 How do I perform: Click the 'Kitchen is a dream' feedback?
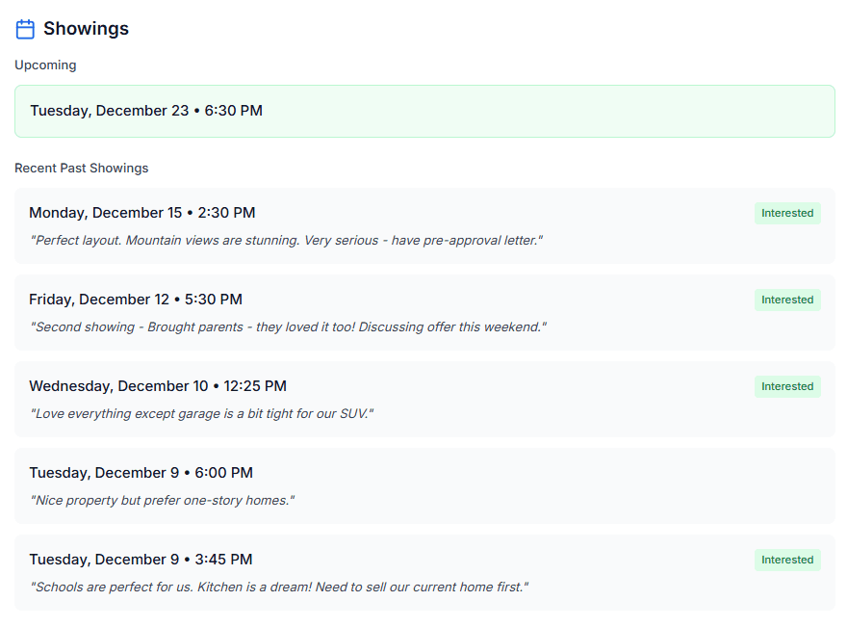(x=279, y=587)
